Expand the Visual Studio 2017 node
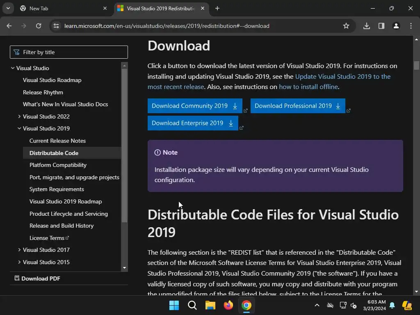This screenshot has height=315, width=420. pos(19,250)
